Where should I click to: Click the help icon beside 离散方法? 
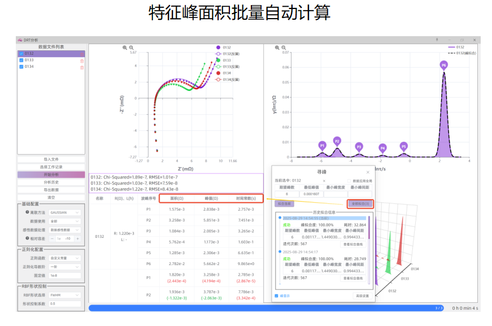pos(27,212)
